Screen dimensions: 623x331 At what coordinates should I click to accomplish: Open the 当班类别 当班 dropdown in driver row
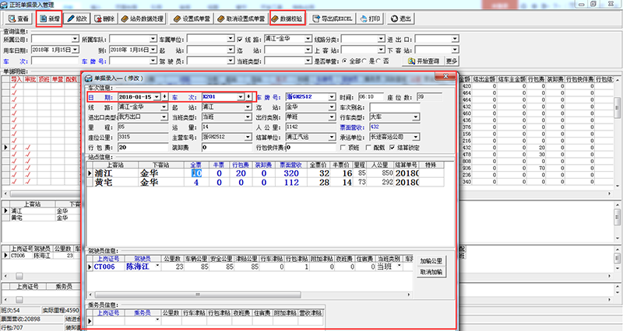click(399, 265)
